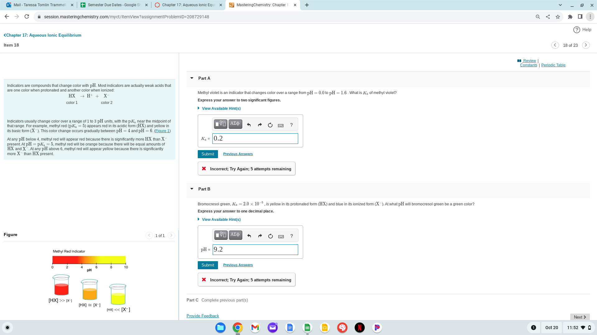This screenshot has height=335, width=597.
Task: Click the undo arrow in Part A toolbar
Action: pyautogui.click(x=249, y=125)
